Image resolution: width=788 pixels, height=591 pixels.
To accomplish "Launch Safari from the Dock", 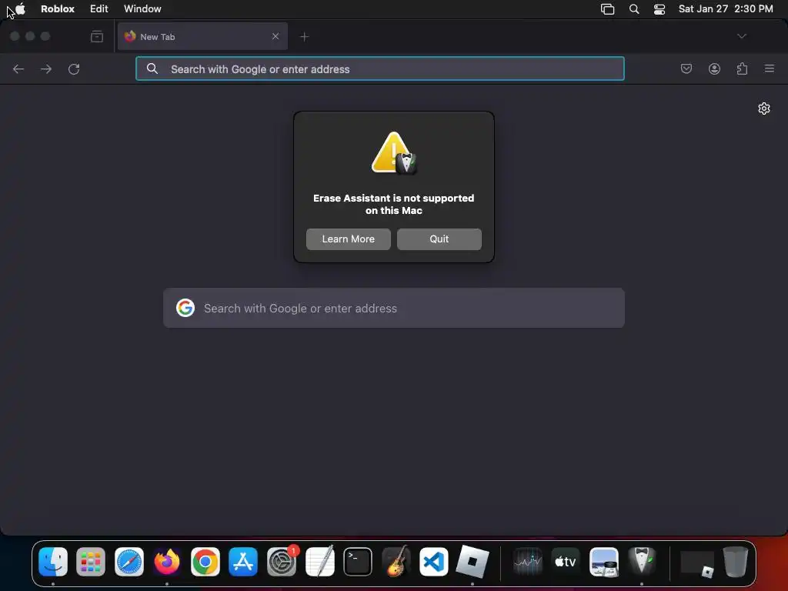I will 129,562.
